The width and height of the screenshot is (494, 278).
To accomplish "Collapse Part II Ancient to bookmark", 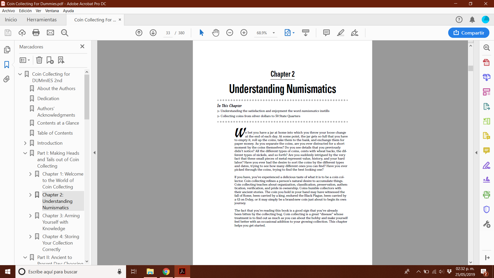I will click(25, 257).
